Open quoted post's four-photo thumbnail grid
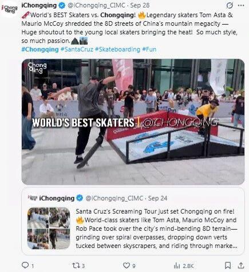 (x=49, y=228)
